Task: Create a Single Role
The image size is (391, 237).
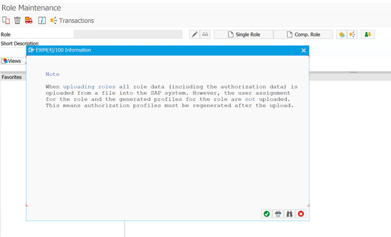Action: pyautogui.click(x=243, y=34)
